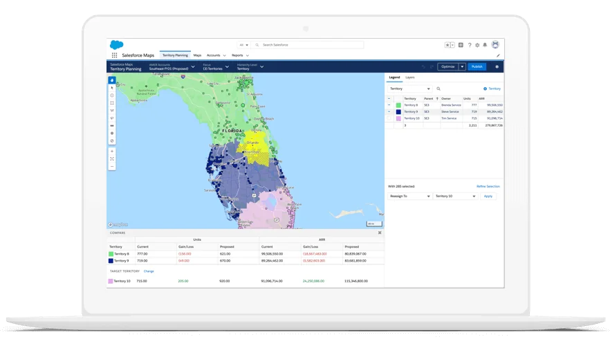
Task: Click the Publish button
Action: point(477,67)
